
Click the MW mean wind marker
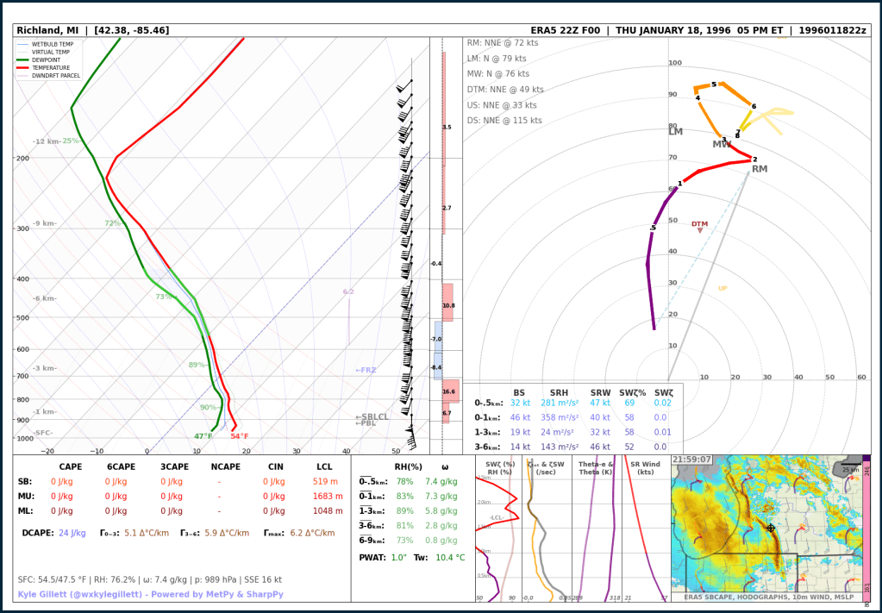coord(722,144)
